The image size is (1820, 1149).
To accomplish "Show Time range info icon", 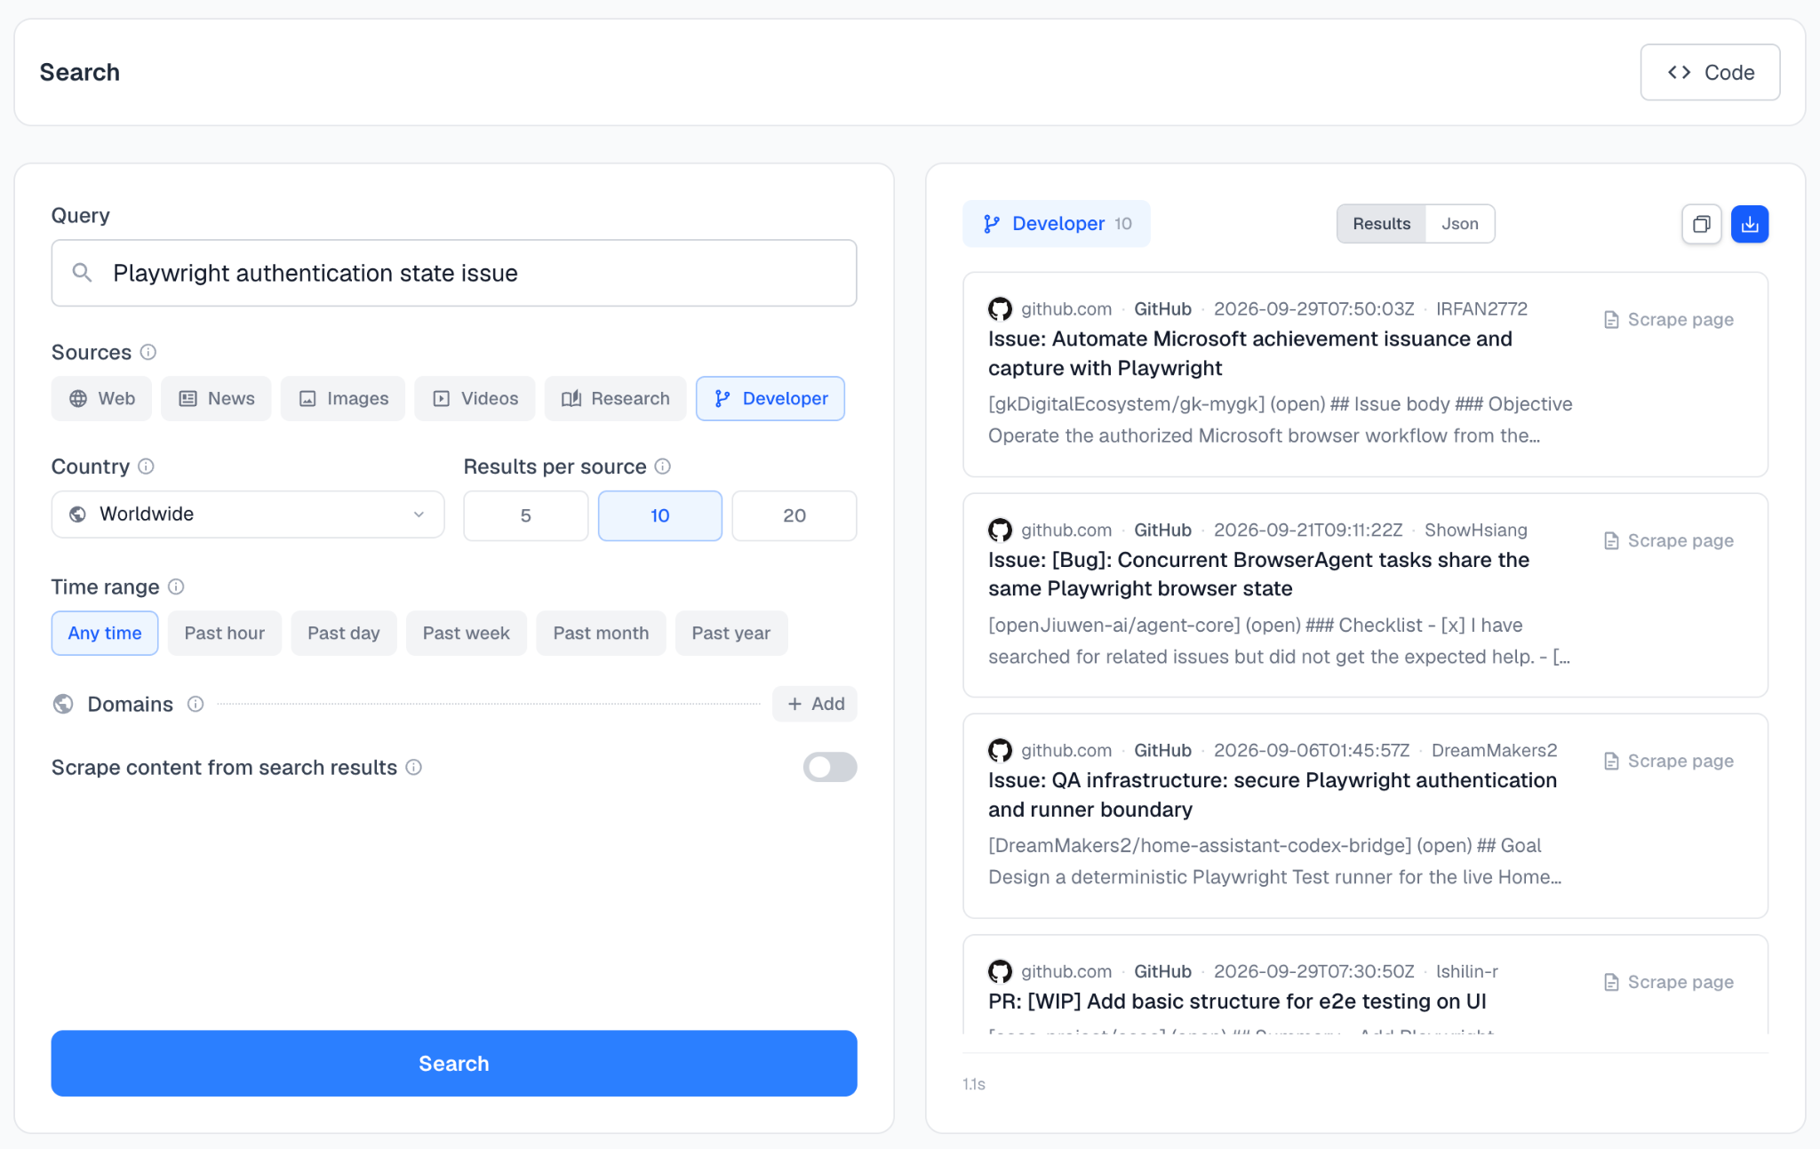I will (176, 586).
